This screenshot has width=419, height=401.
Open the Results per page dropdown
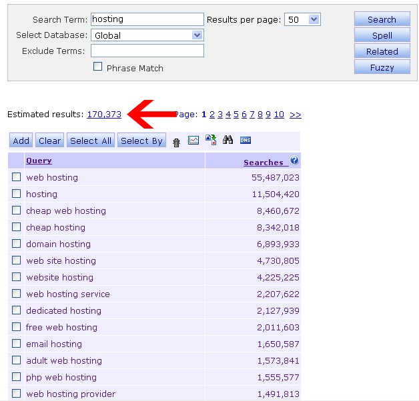(302, 19)
